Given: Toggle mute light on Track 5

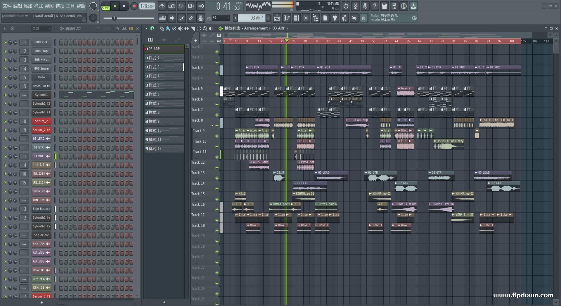Looking at the screenshot, I should [x=217, y=94].
